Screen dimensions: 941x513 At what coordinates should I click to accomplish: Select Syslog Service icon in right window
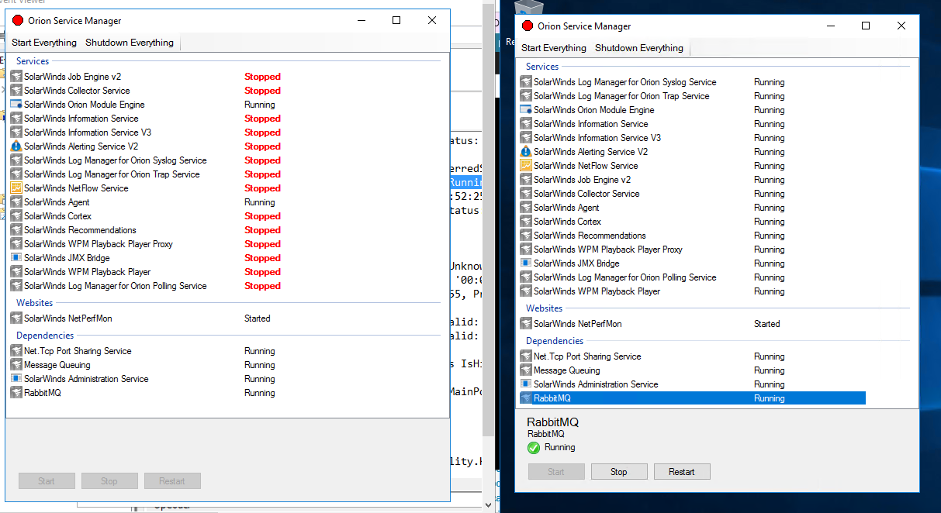tap(526, 82)
